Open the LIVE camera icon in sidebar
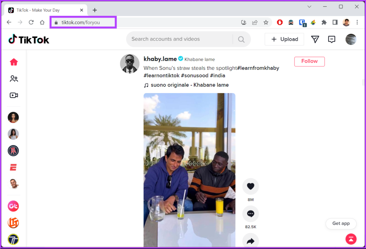Viewport: 366px width, 249px height. pyautogui.click(x=14, y=96)
